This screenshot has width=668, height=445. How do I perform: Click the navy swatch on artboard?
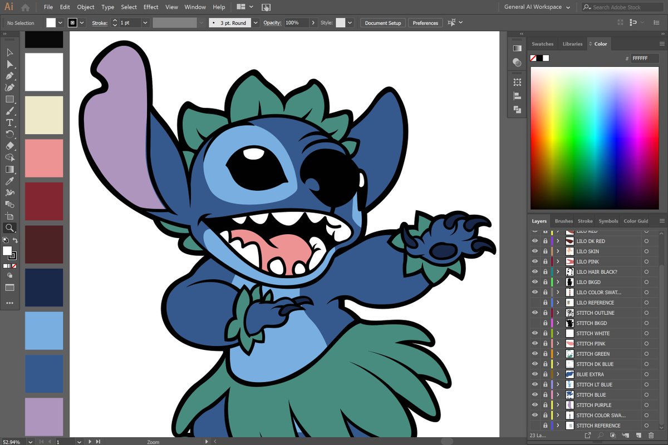[44, 287]
